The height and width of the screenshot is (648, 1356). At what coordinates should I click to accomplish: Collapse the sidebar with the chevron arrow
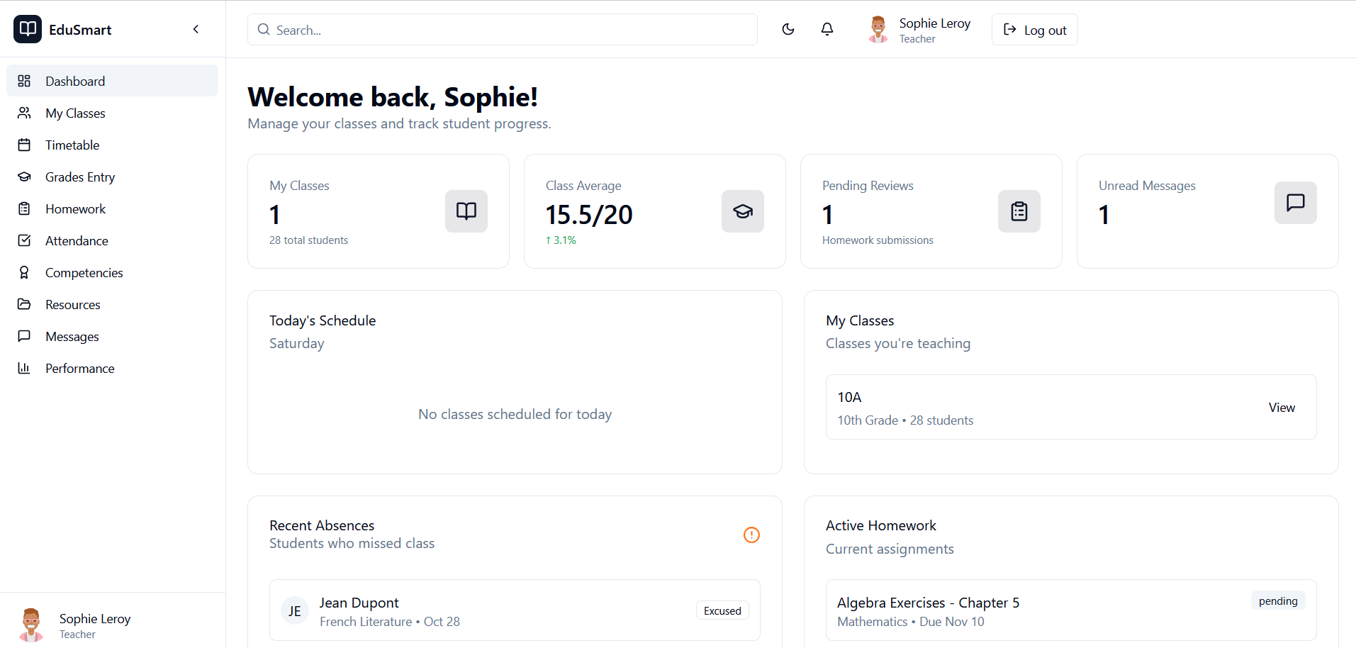(x=196, y=29)
